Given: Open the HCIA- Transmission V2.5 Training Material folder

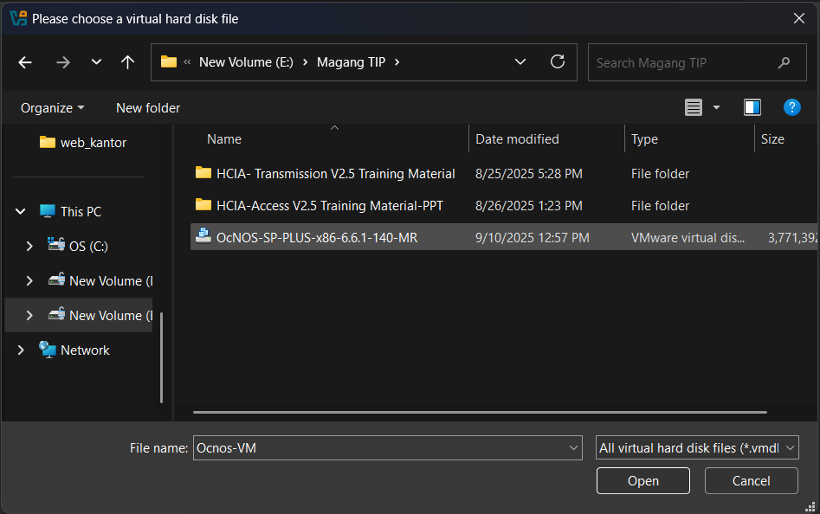Looking at the screenshot, I should click(335, 174).
